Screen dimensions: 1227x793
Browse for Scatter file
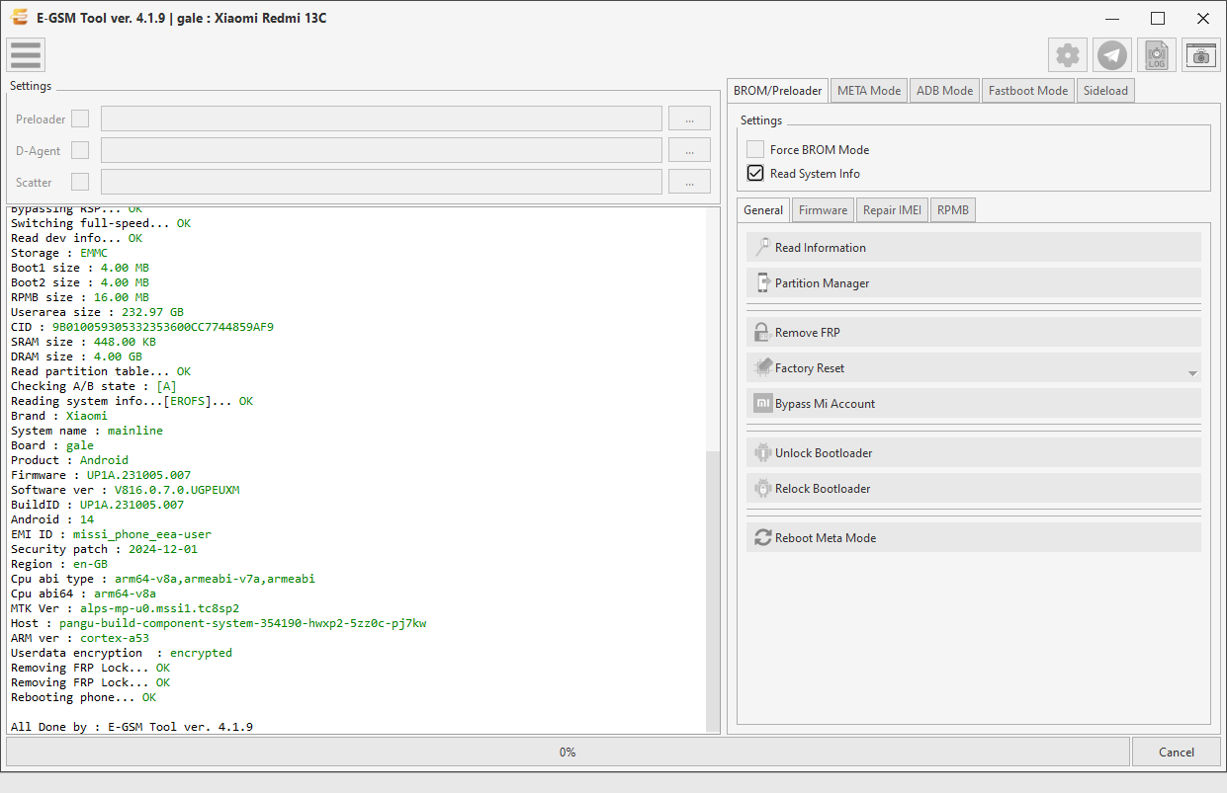(x=689, y=182)
